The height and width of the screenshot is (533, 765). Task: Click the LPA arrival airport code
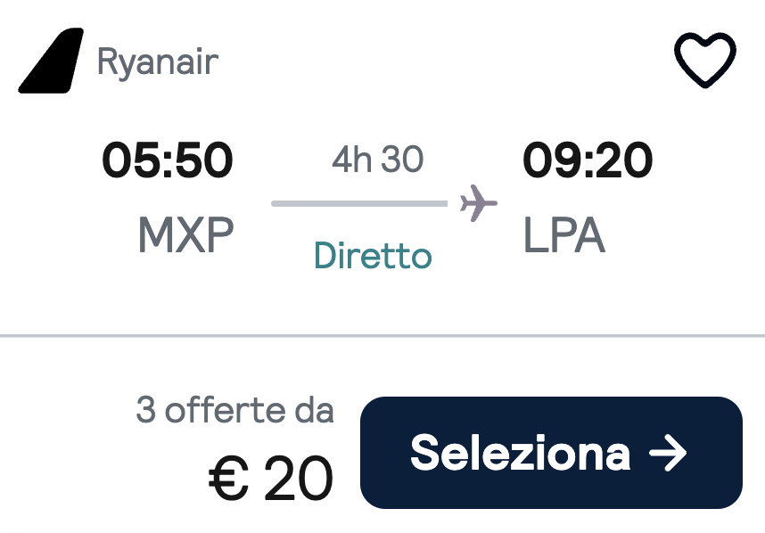[564, 234]
